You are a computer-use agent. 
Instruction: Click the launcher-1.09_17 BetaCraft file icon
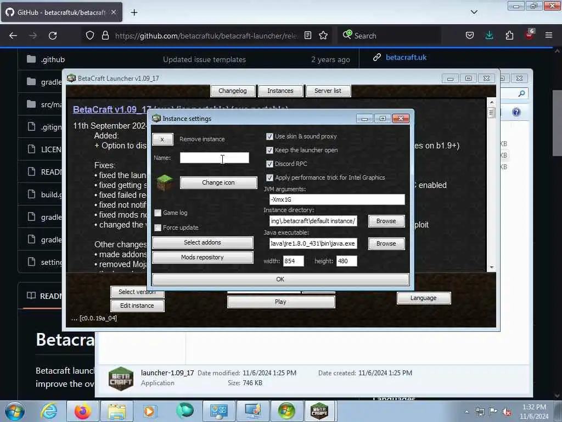(x=121, y=378)
